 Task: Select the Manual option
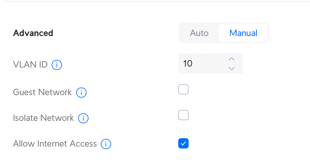pos(243,33)
